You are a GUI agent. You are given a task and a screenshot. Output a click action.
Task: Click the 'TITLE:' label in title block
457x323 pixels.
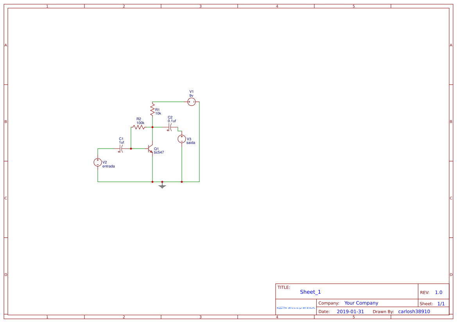coord(283,287)
